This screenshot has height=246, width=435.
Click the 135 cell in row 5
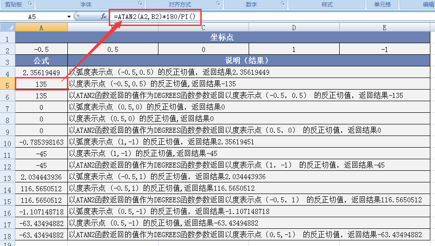click(41, 84)
